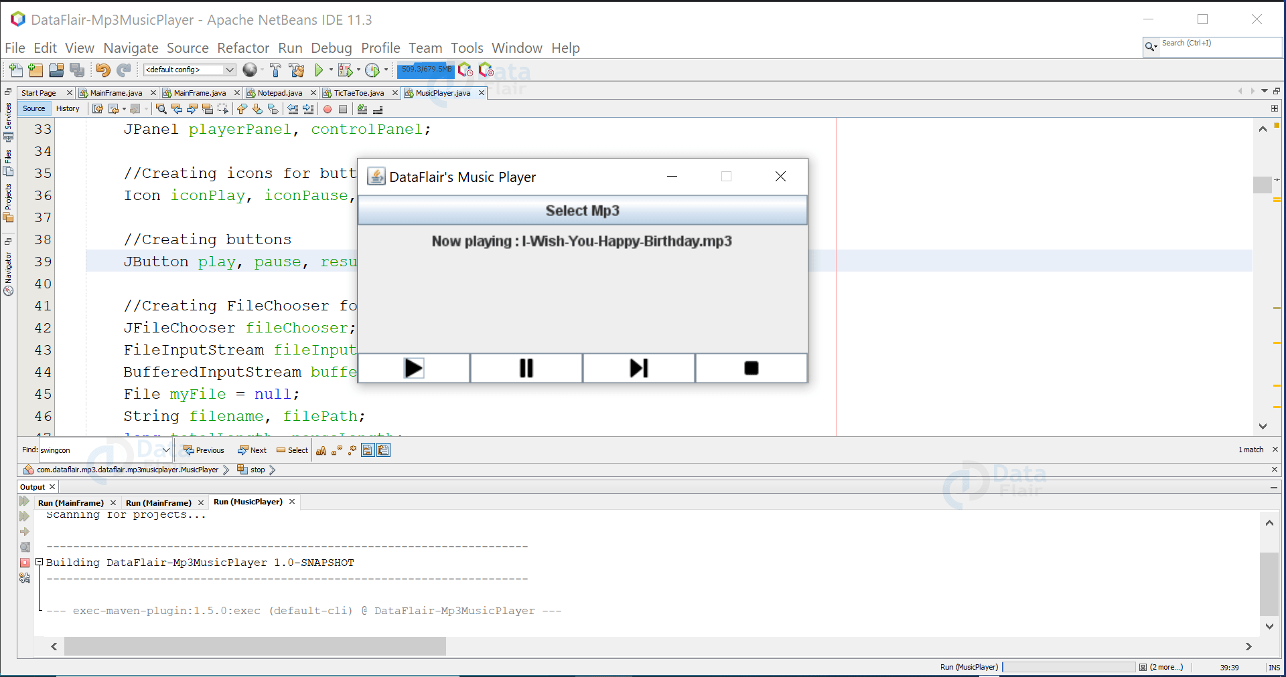This screenshot has height=677, width=1286.
Task: Set a breakpoint with the red record icon
Action: click(x=326, y=110)
